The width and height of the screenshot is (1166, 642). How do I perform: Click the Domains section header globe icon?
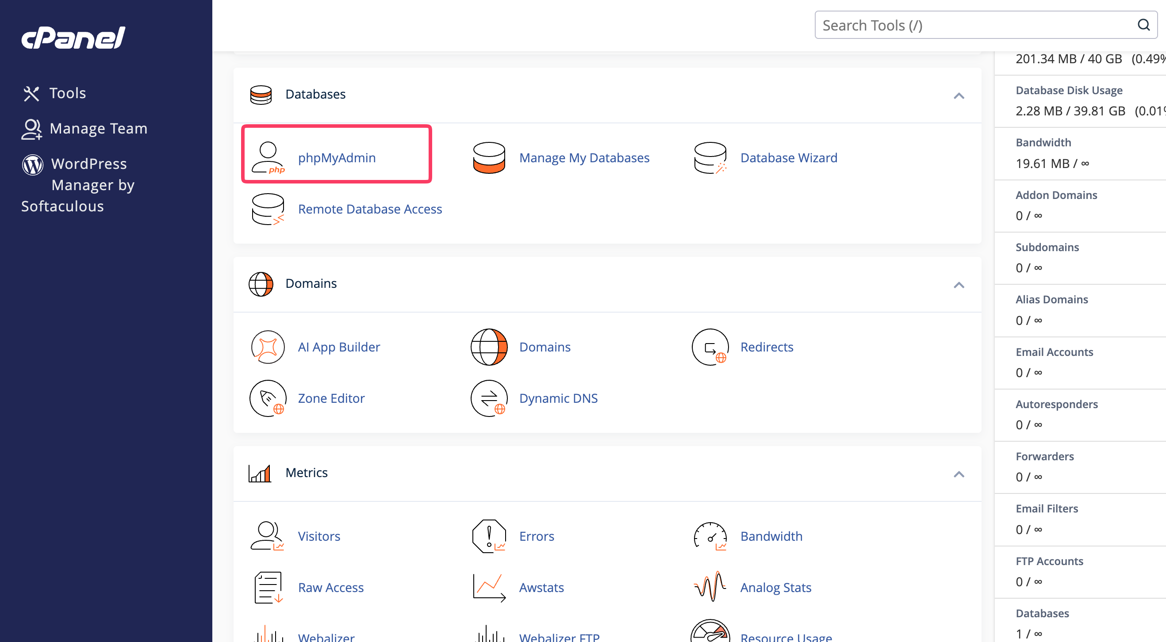(x=261, y=284)
